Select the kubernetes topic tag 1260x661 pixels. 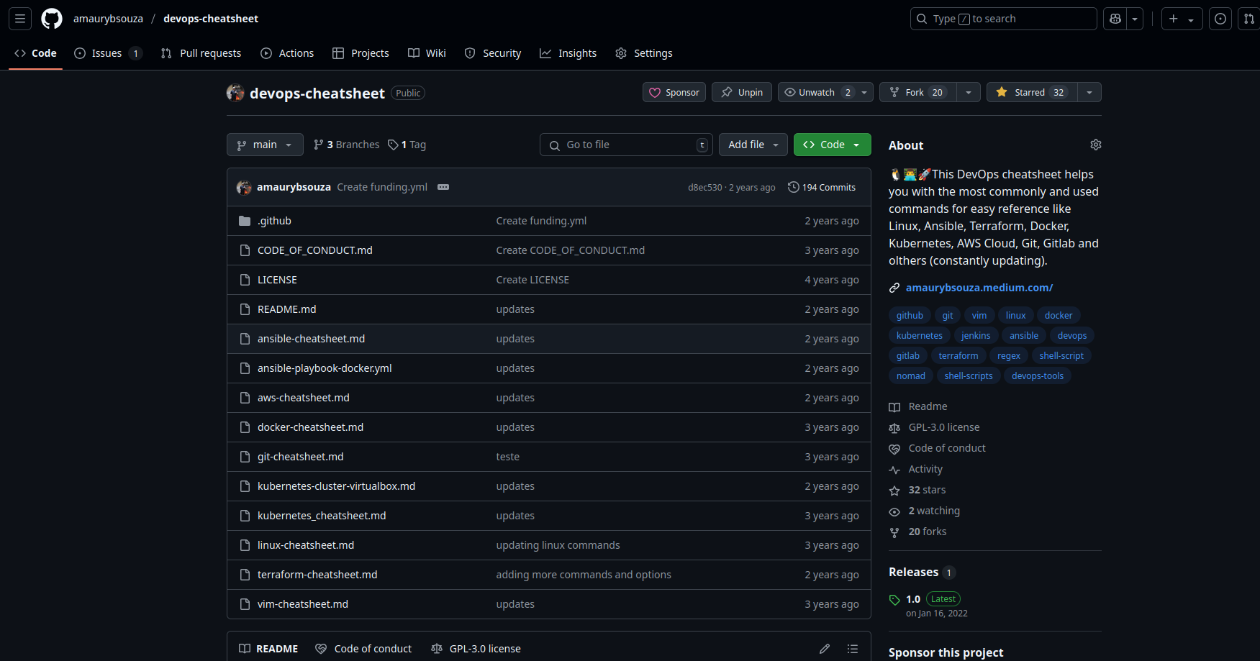[920, 336]
